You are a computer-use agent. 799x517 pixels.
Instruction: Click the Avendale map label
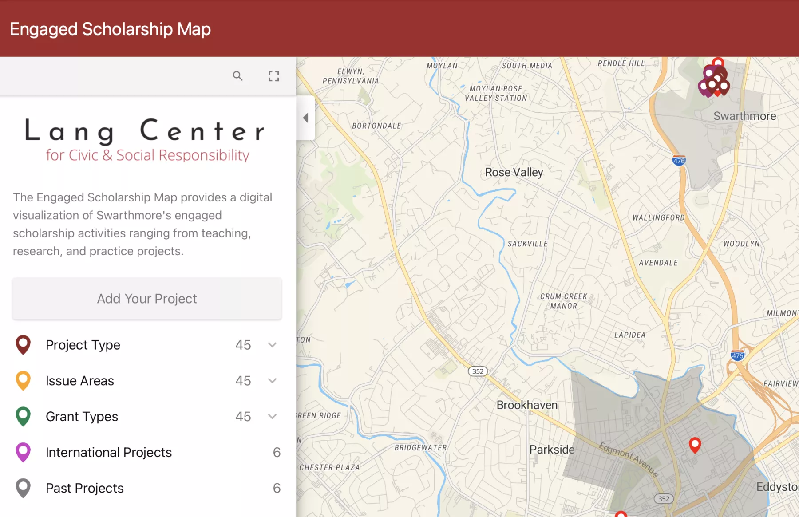click(x=658, y=263)
